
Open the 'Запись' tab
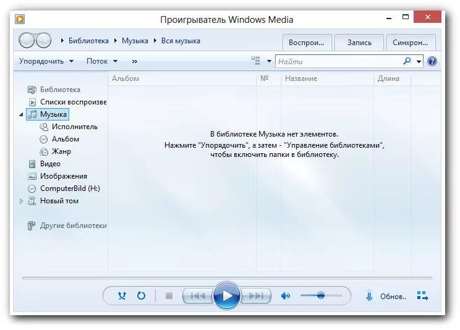(359, 43)
